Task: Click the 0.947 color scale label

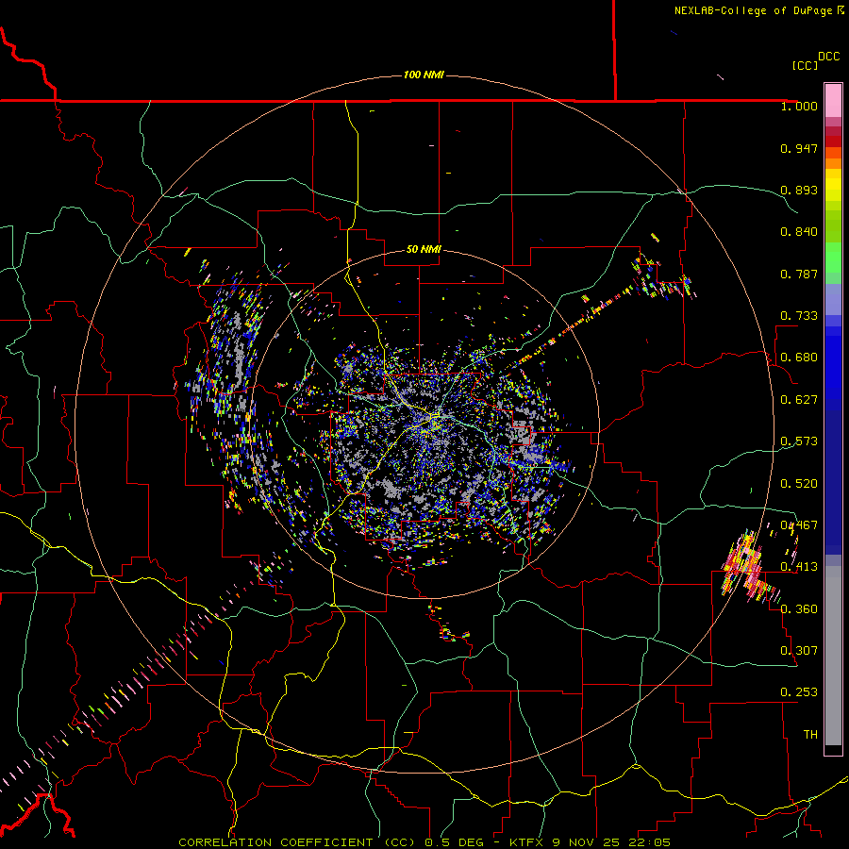Action: (x=799, y=148)
